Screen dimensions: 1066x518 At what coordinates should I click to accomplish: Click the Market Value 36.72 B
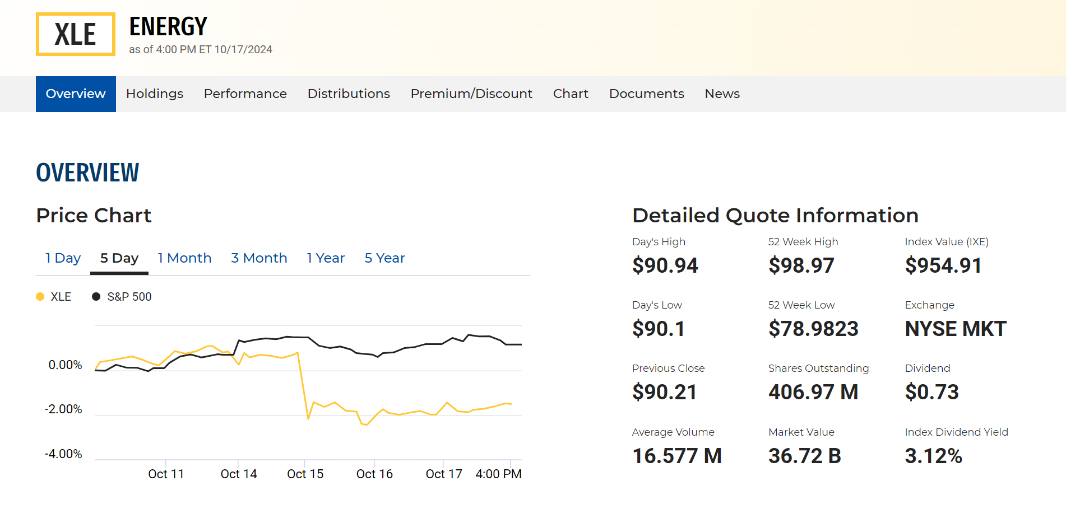coord(805,456)
